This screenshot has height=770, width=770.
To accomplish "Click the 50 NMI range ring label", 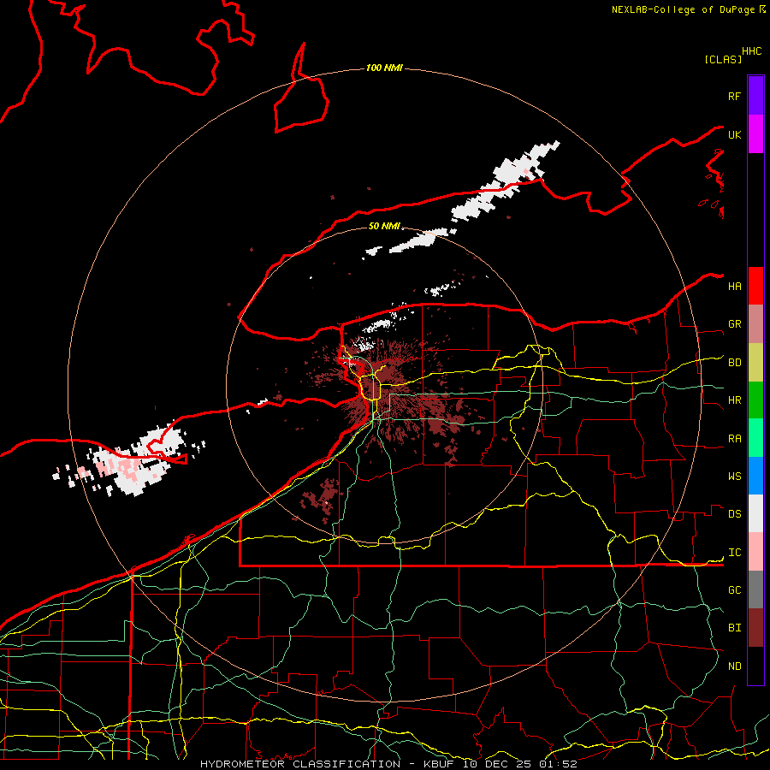I will pos(384,226).
